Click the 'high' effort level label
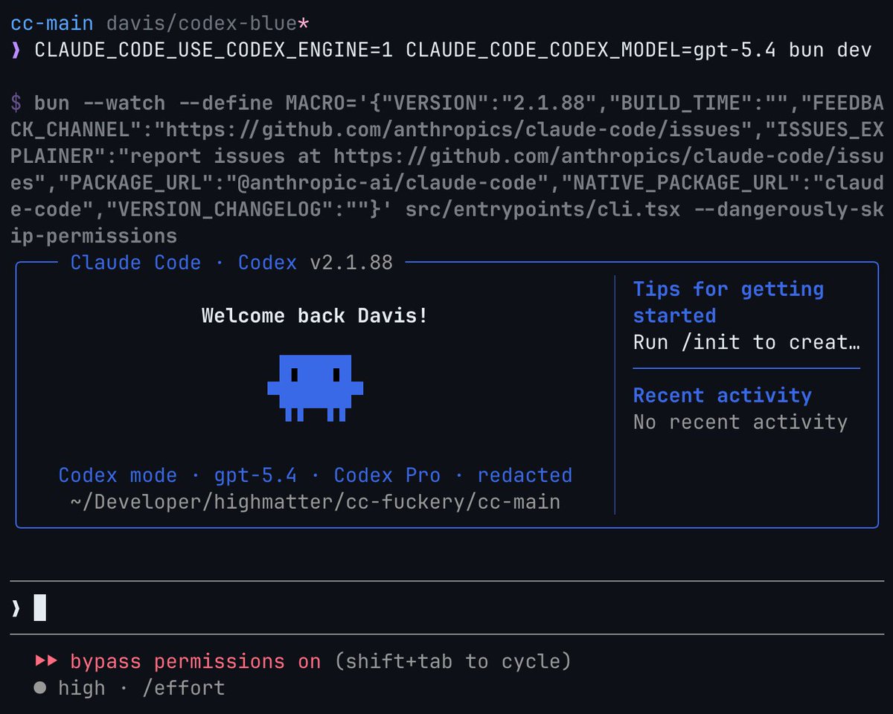 tap(82, 688)
